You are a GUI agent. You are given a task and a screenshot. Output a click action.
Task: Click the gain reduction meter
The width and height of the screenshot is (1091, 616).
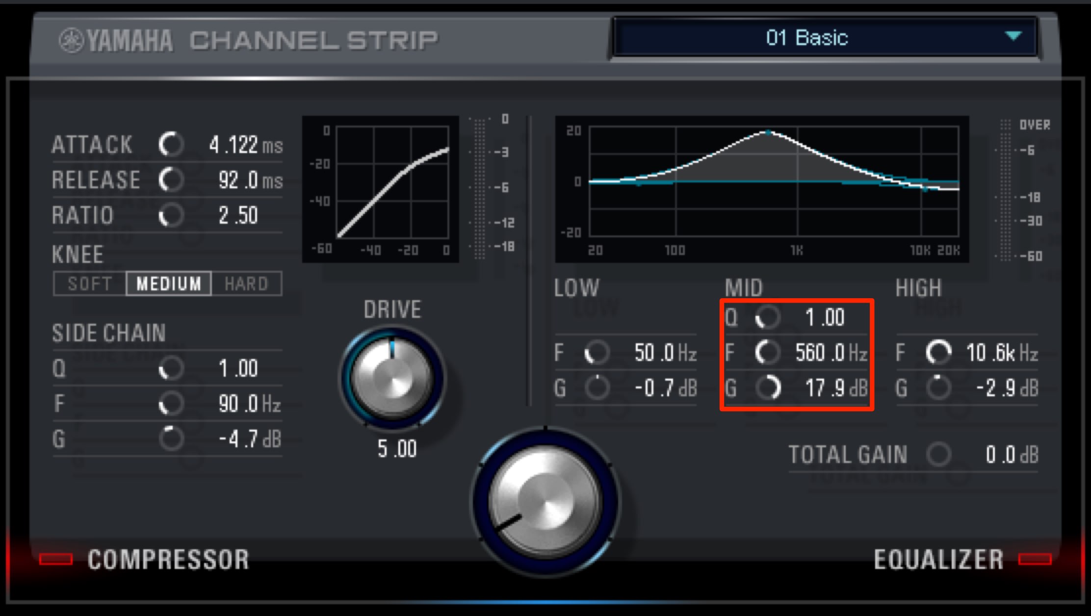point(479,188)
